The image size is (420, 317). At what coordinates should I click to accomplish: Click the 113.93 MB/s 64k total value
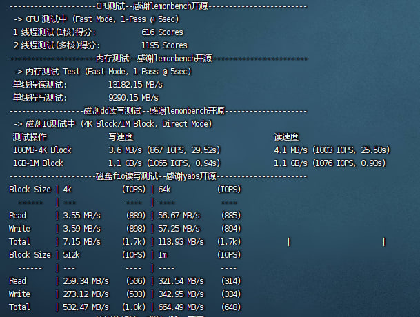[x=181, y=242]
